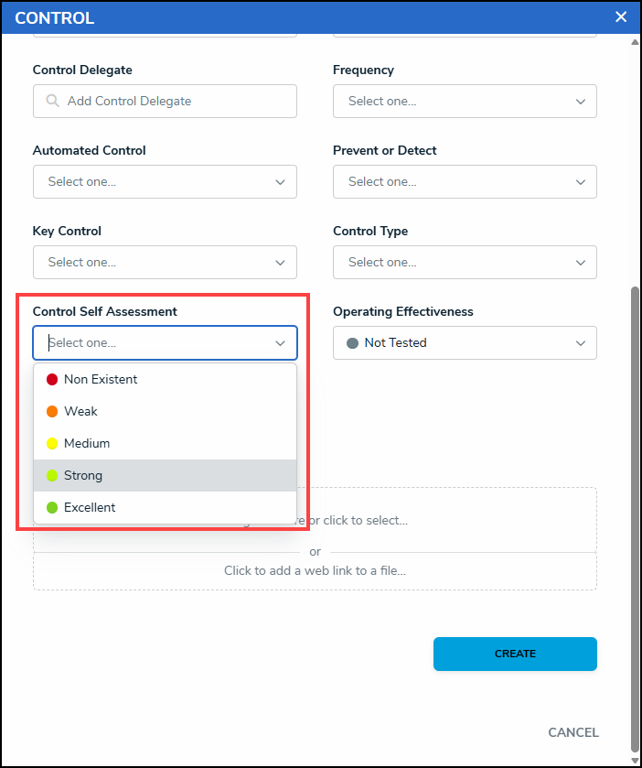
Task: Click the search magnifier icon in Control Delegate
Action: point(52,101)
